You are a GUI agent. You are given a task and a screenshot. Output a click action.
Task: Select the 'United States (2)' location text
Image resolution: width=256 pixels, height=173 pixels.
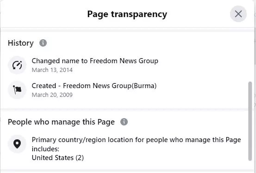coord(58,158)
